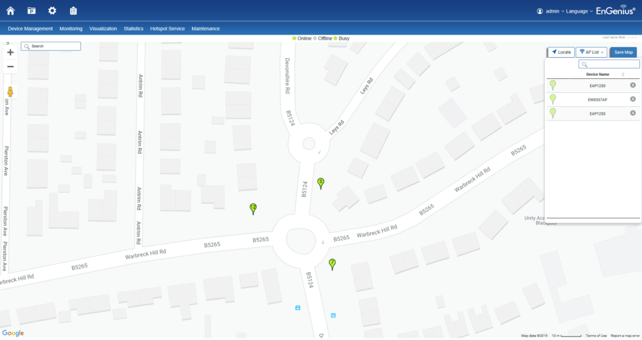The image size is (642, 340).
Task: Zoom in on the map
Action: tap(10, 53)
